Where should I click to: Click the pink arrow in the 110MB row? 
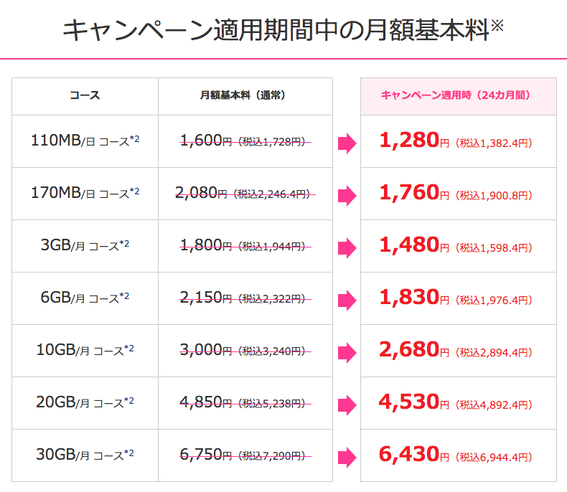point(347,143)
